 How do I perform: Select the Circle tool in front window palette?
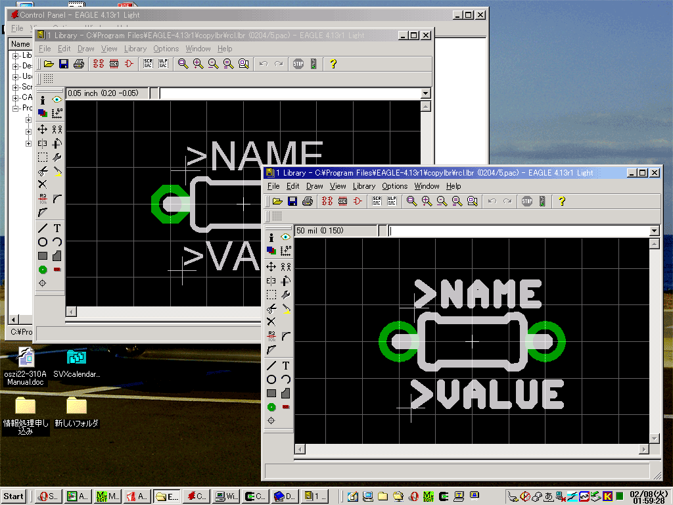271,379
